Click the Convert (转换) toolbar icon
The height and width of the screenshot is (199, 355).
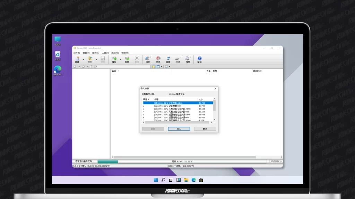coord(168,59)
